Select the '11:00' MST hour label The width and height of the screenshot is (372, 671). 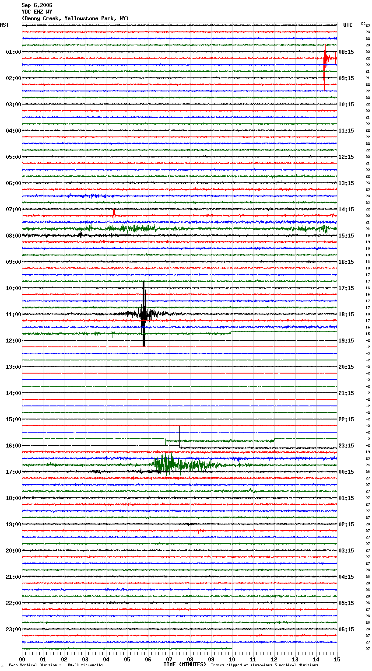pyautogui.click(x=13, y=315)
